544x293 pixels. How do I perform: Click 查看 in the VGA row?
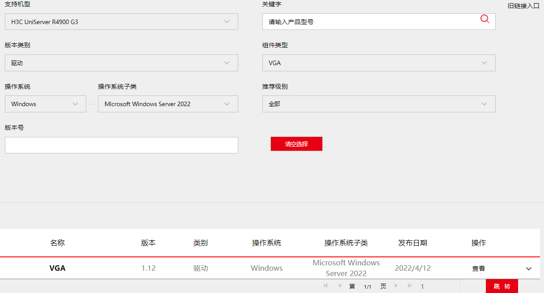click(478, 268)
